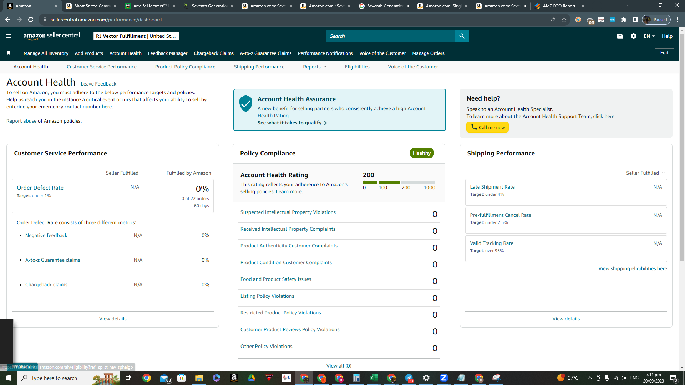This screenshot has width=685, height=385.
Task: Open Google Drive from the taskbar
Action: [x=252, y=378]
